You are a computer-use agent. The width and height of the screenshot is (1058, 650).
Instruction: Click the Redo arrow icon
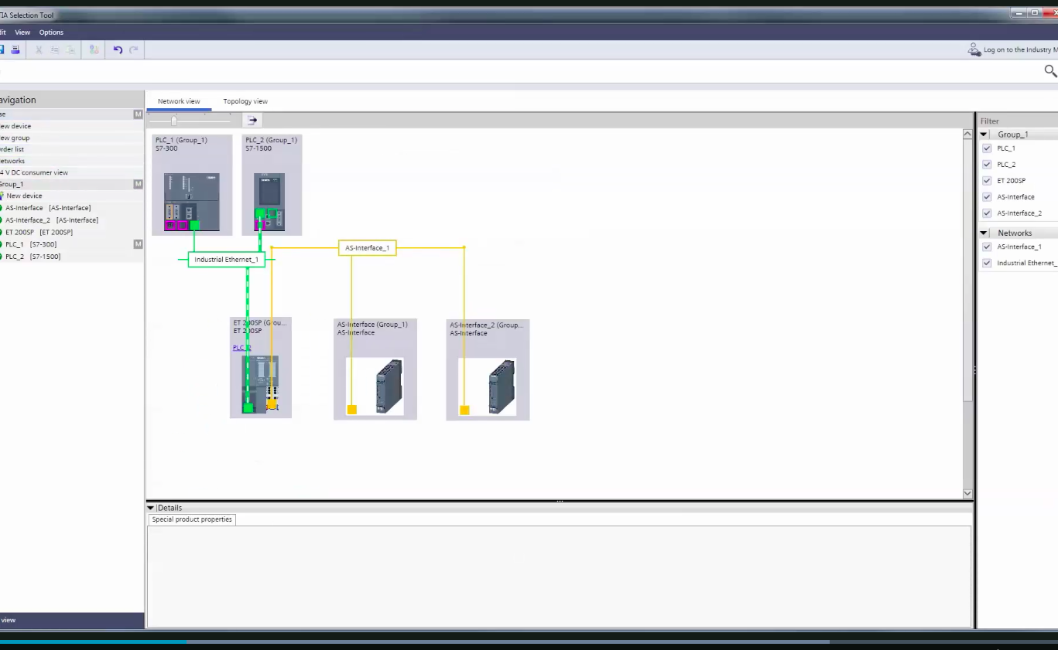[x=132, y=49]
